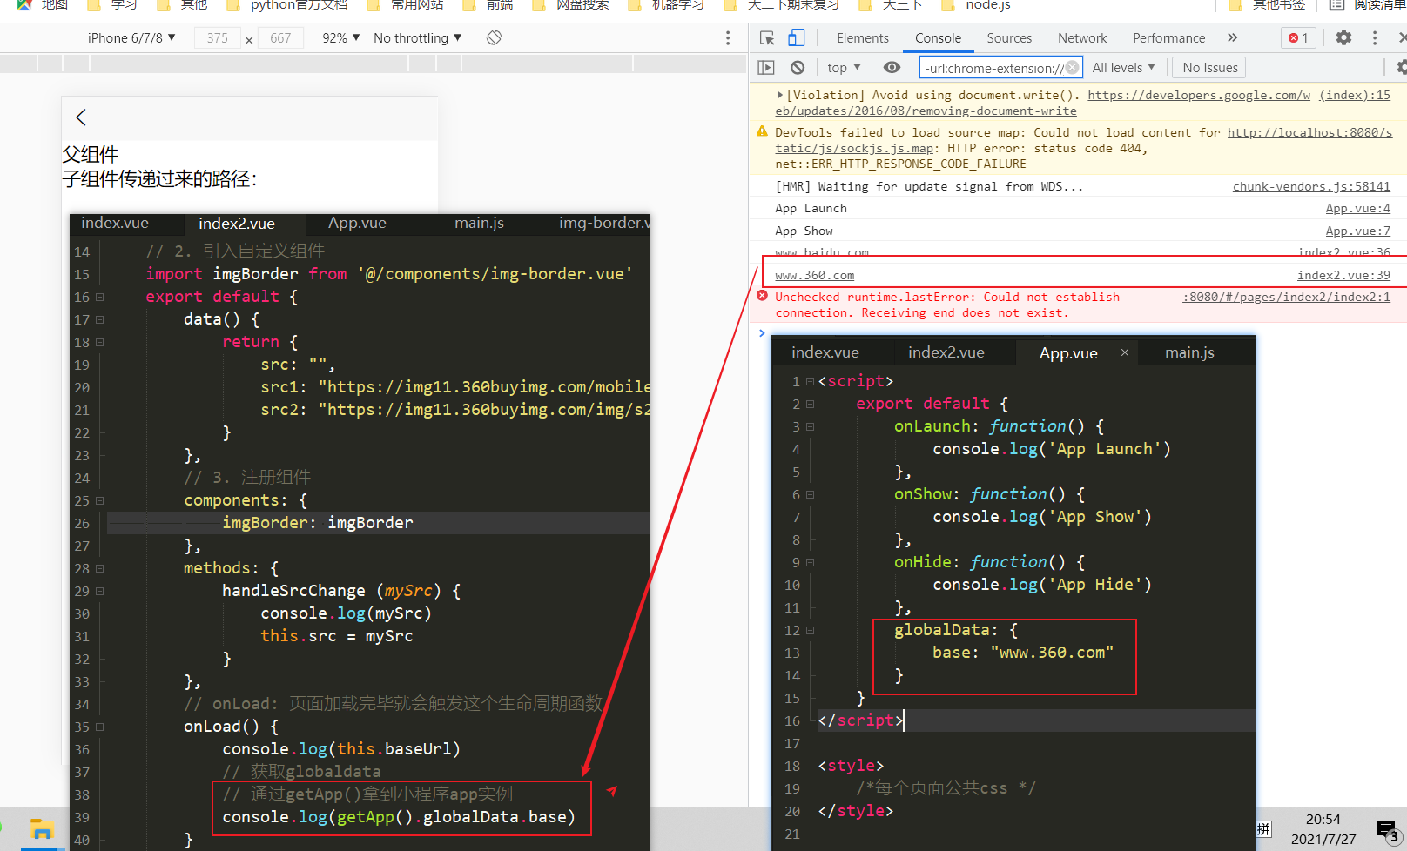Open the Performance tab

[1168, 37]
